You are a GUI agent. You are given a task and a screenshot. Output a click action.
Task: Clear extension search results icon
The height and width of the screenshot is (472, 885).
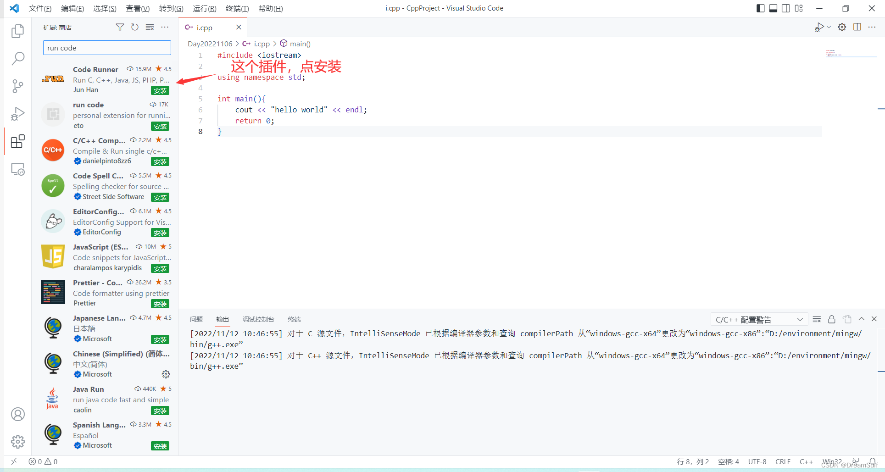(x=150, y=28)
